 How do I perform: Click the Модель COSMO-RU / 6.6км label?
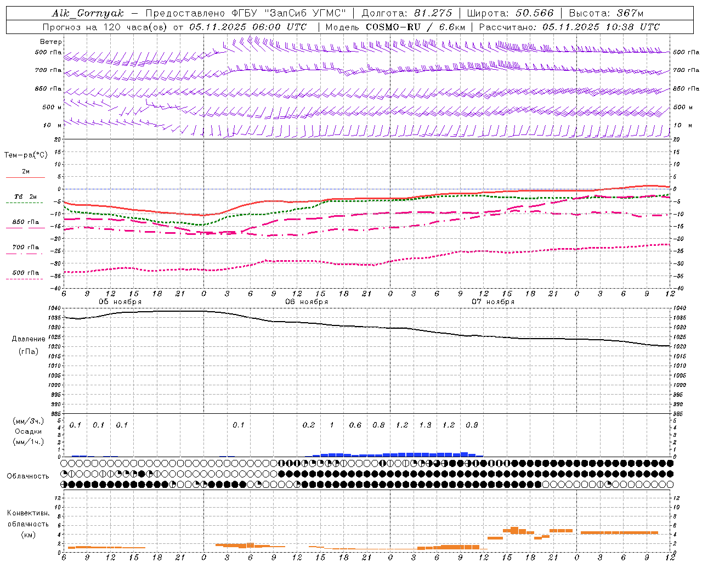point(395,27)
